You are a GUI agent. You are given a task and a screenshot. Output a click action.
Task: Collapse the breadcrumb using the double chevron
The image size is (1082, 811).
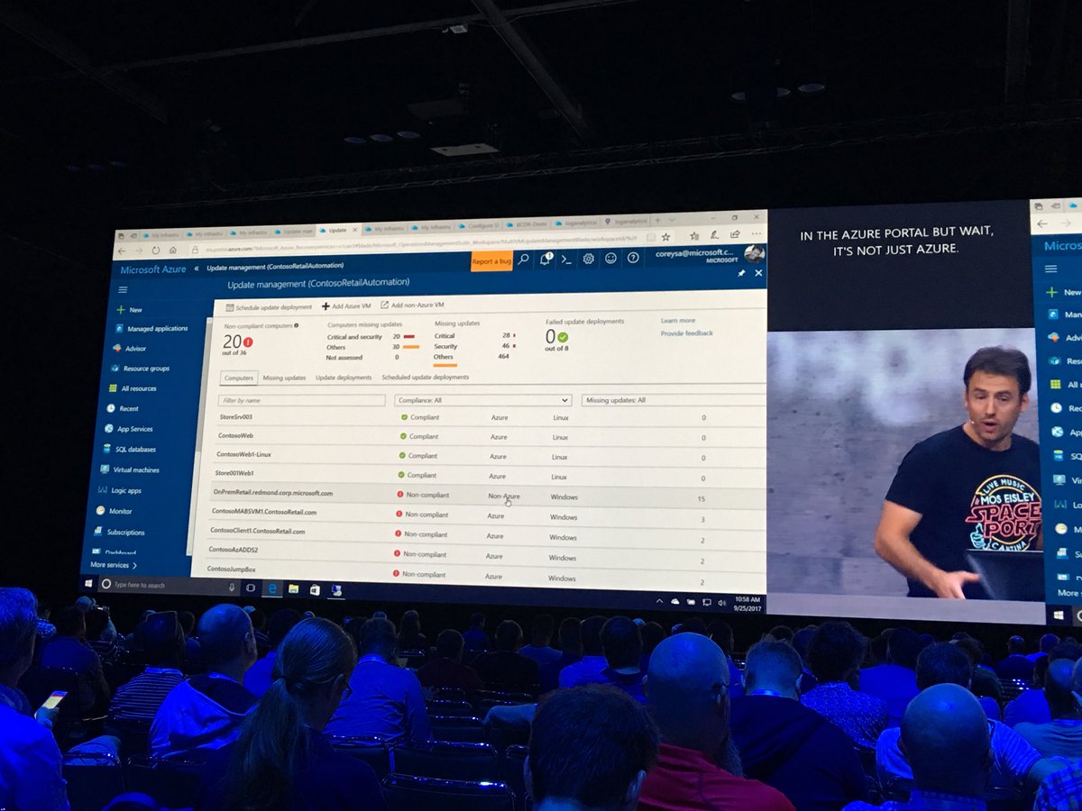point(197,269)
